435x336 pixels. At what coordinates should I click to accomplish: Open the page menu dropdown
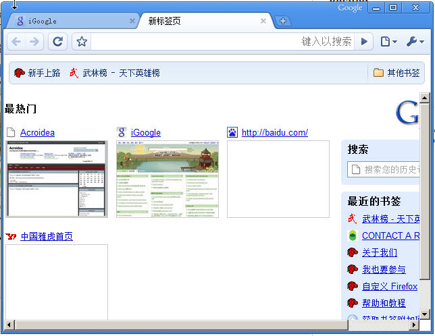pos(388,42)
